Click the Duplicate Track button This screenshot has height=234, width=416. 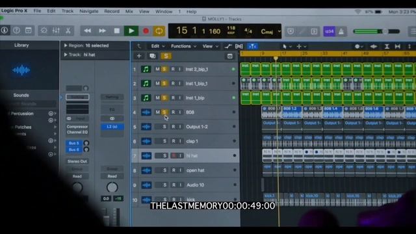153,56
